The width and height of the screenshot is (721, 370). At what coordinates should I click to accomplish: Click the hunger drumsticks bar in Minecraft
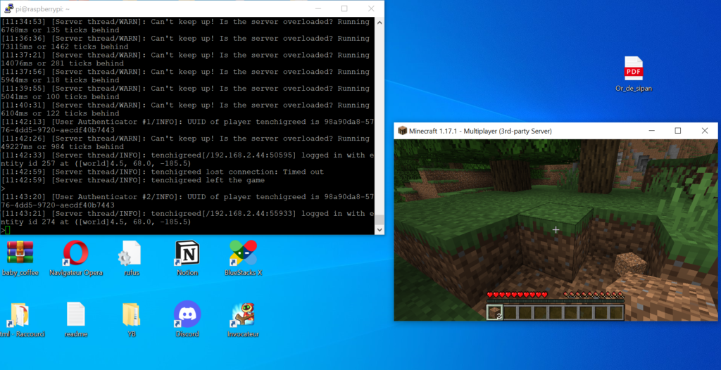(593, 295)
